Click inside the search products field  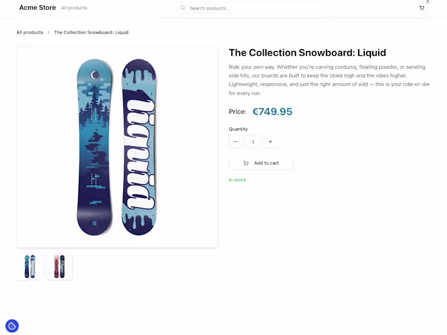[251, 7]
